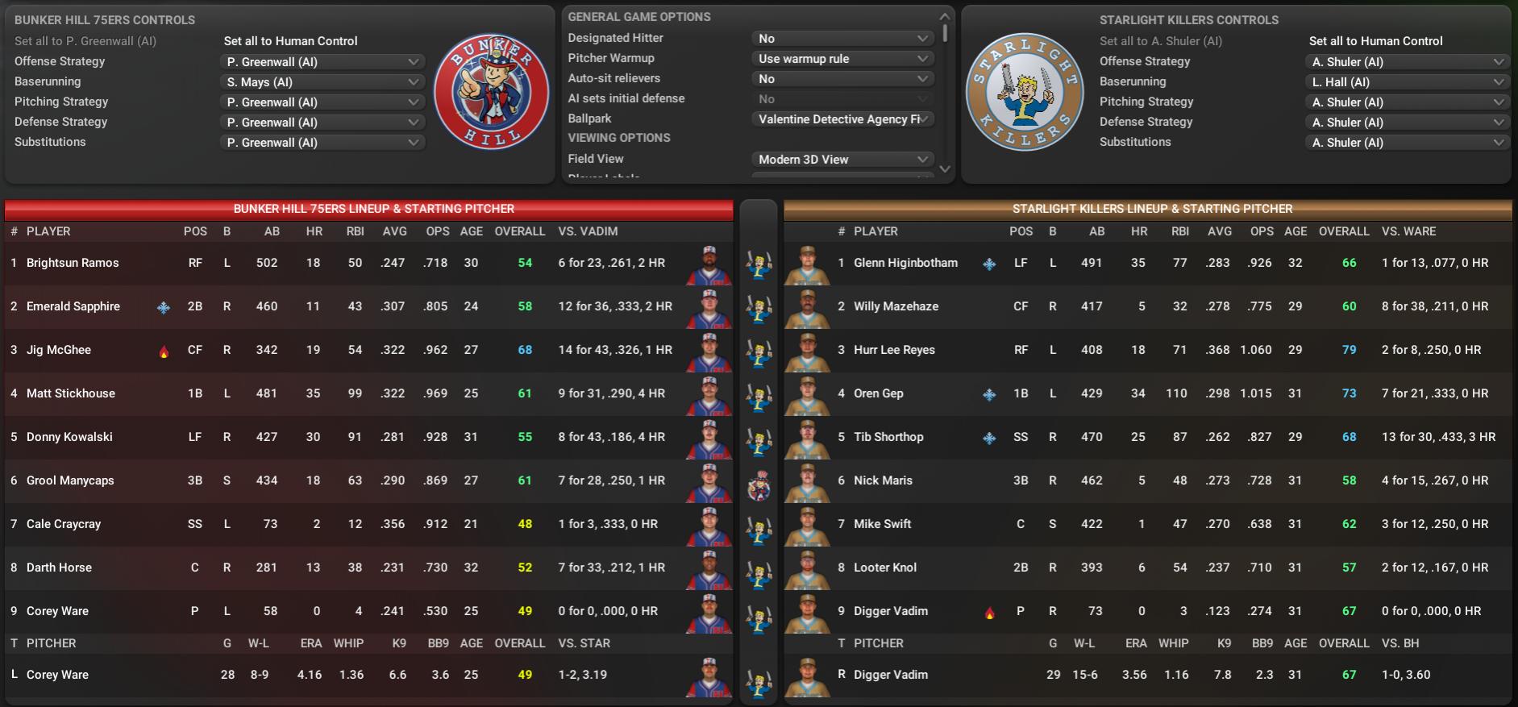This screenshot has width=1518, height=707.
Task: Click the flame icon beside Jig McGhee
Action: pos(164,351)
